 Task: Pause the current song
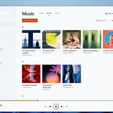[56, 107]
